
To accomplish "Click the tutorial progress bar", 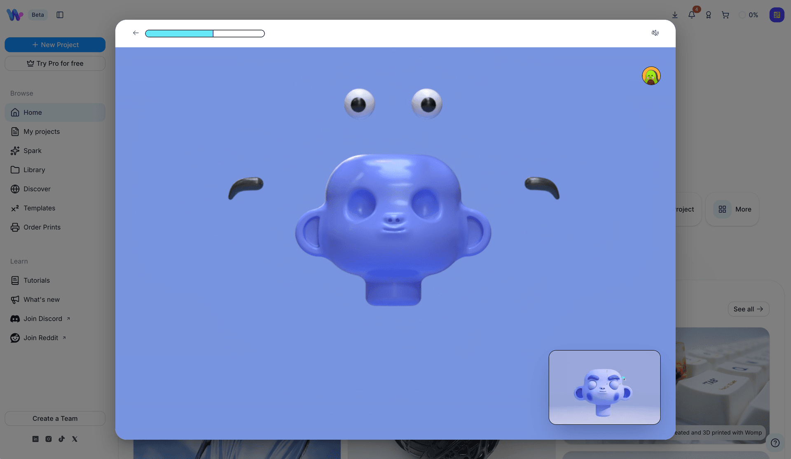I will click(205, 33).
